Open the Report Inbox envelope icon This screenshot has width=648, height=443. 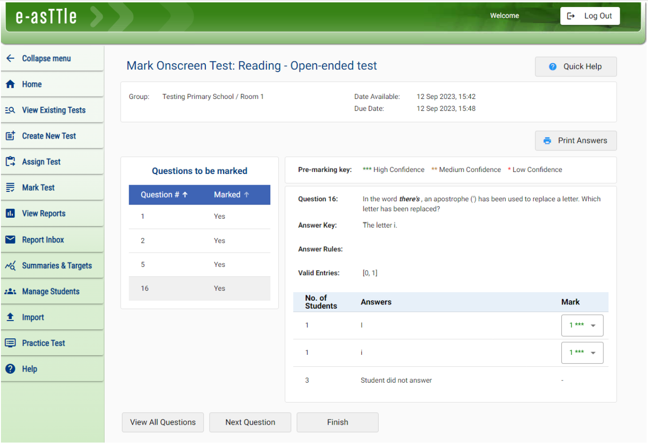point(11,239)
